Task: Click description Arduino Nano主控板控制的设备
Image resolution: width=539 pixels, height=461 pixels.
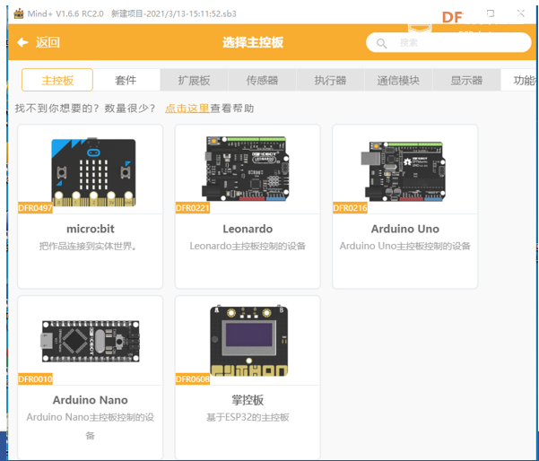Action: click(x=90, y=426)
